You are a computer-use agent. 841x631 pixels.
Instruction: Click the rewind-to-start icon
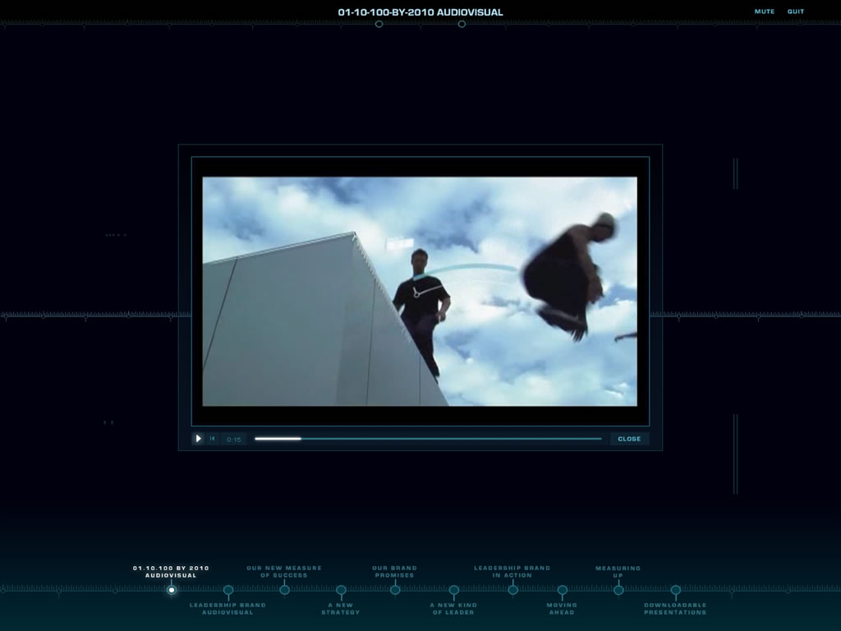coord(212,439)
